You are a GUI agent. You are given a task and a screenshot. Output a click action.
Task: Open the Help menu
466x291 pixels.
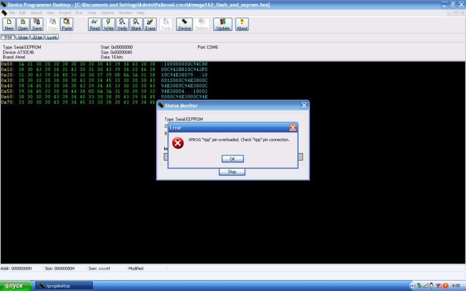pyautogui.click(x=140, y=13)
